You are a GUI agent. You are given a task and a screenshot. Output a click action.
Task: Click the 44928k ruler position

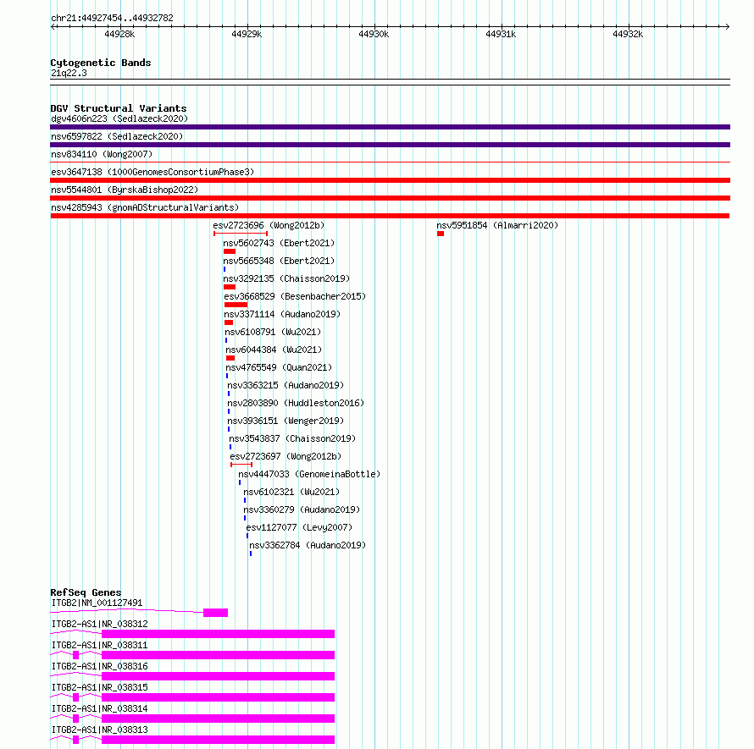(x=119, y=34)
